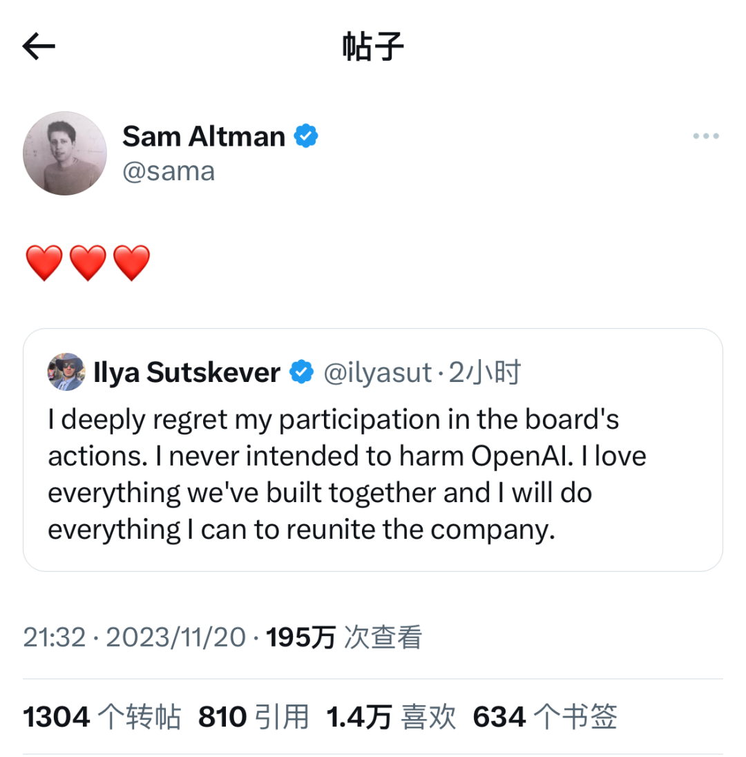Screen dimensions: 746x757
Task: Tap the quoted post's 2小时 timestamp
Action: [x=485, y=373]
